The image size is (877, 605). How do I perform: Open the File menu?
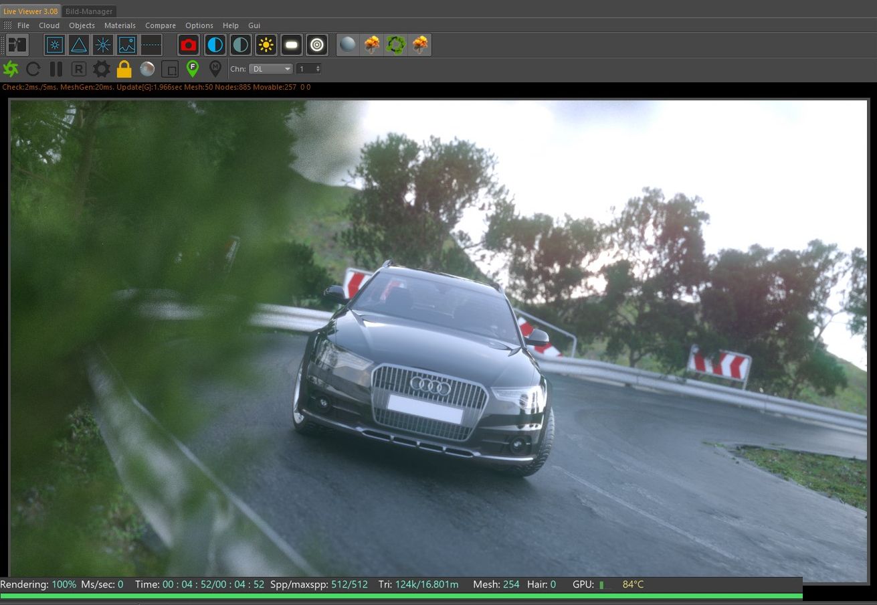coord(23,25)
